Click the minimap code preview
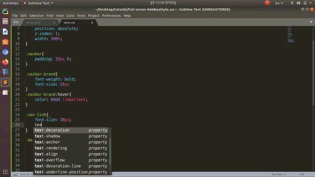The height and width of the screenshot is (177, 315). (290, 34)
